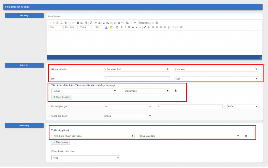Open the 'Chưa xem' result dropdown
Image resolution: width=268 pixels, height=168 pixels.
click(216, 69)
